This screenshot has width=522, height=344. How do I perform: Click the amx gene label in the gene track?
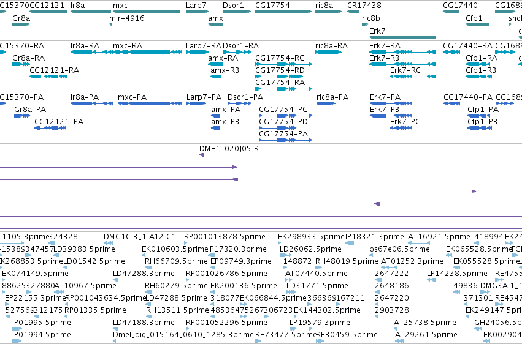[x=215, y=18]
